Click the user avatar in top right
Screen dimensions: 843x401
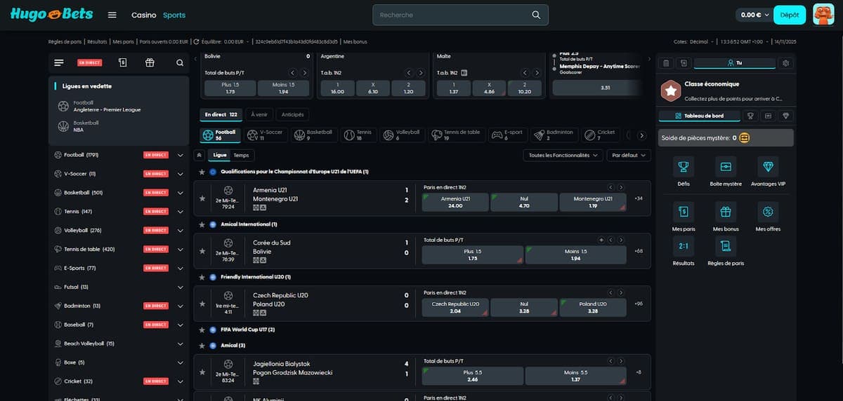pos(823,15)
